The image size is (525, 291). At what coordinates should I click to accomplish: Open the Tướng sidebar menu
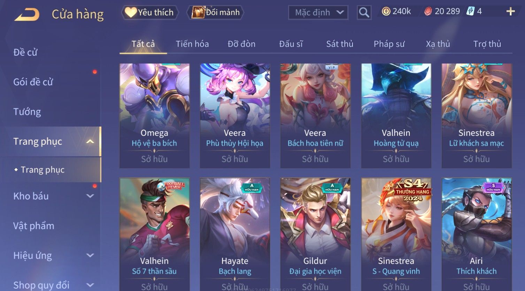pos(27,112)
